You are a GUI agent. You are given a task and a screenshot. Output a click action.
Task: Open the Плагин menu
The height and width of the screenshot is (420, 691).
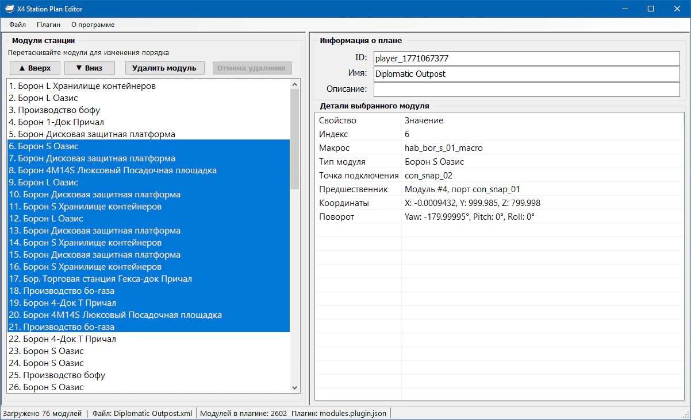48,25
